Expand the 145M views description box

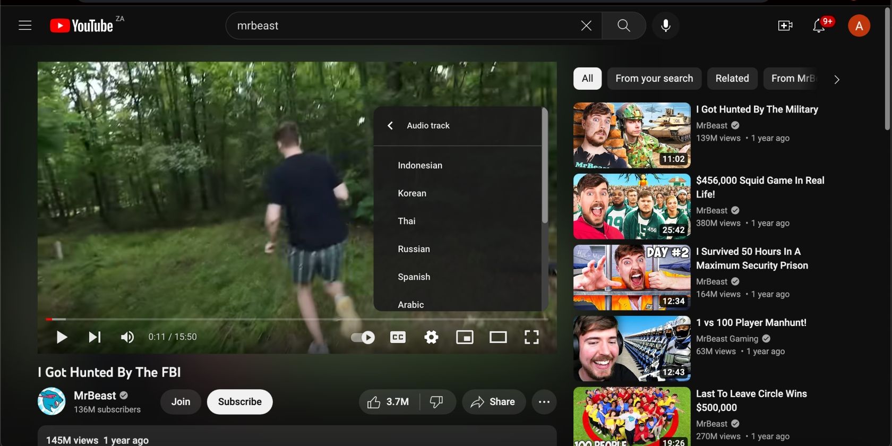(x=297, y=436)
